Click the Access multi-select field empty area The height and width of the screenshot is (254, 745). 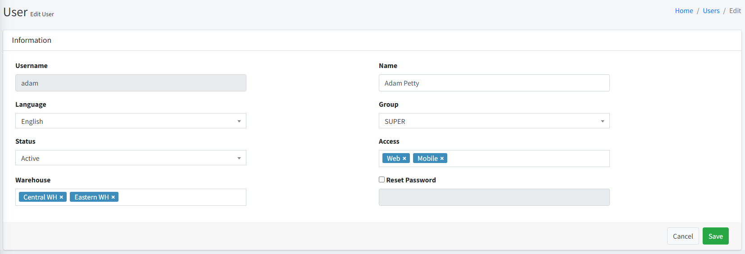tap(527, 159)
